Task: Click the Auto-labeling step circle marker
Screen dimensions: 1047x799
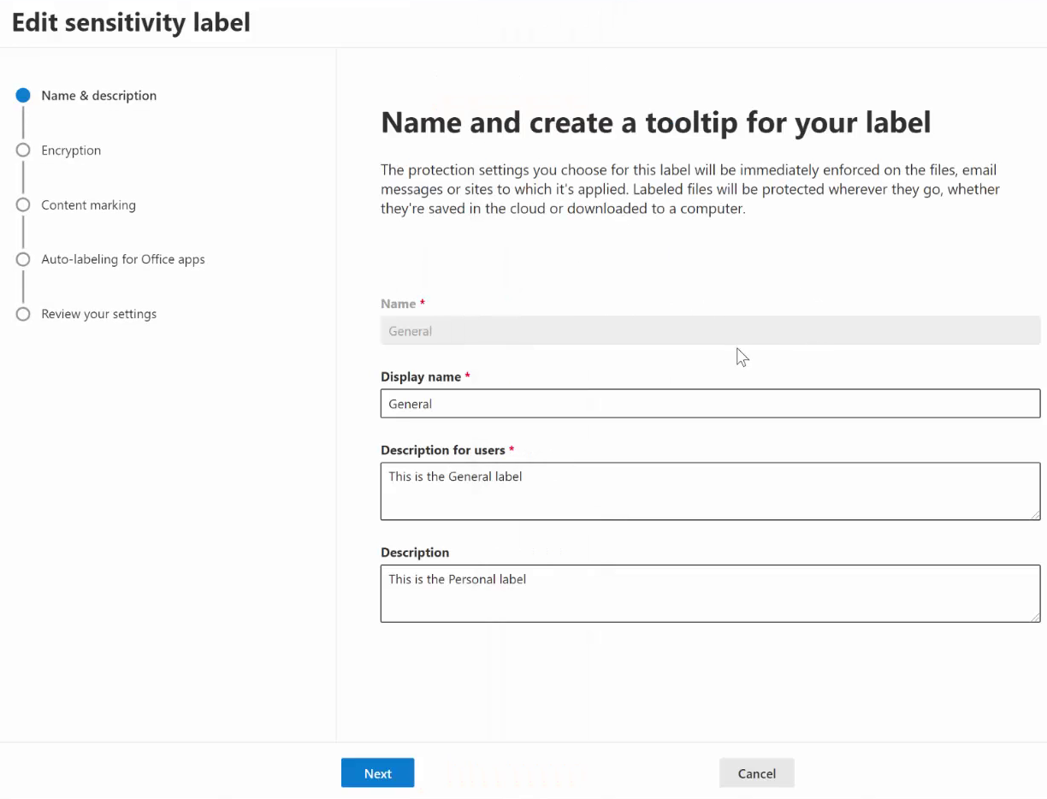Action: pos(23,259)
